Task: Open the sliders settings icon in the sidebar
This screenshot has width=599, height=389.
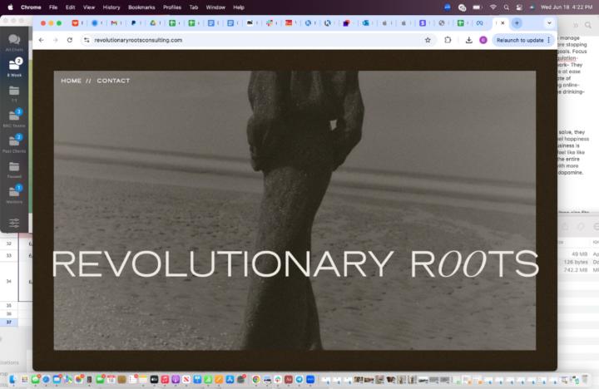Action: (x=14, y=223)
